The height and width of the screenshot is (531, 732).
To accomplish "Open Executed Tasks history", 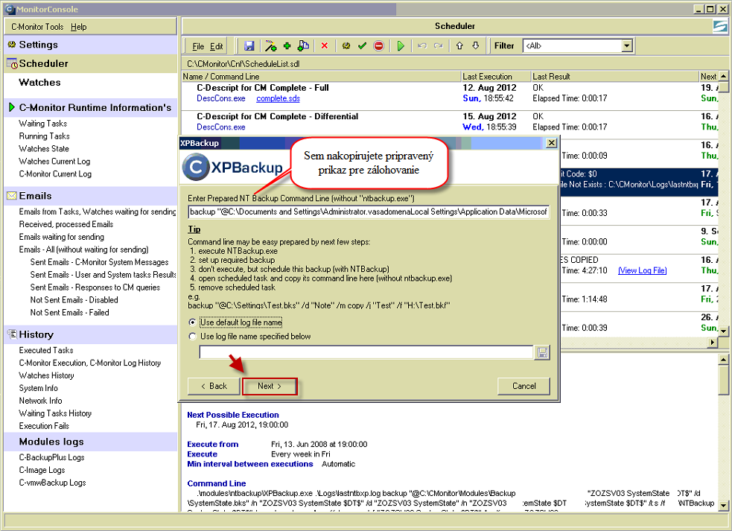I will 46,350.
